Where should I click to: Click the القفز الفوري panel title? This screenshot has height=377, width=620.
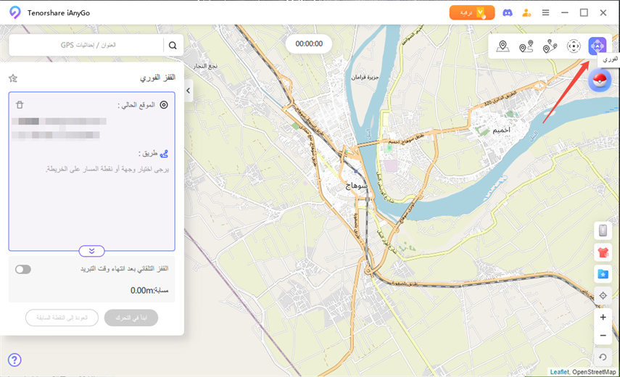[x=157, y=78]
